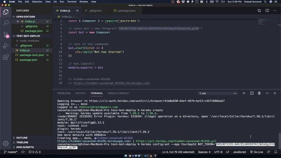The image size is (281, 158).
Task: Open the File menu
Action: pyautogui.click(x=20, y=2)
